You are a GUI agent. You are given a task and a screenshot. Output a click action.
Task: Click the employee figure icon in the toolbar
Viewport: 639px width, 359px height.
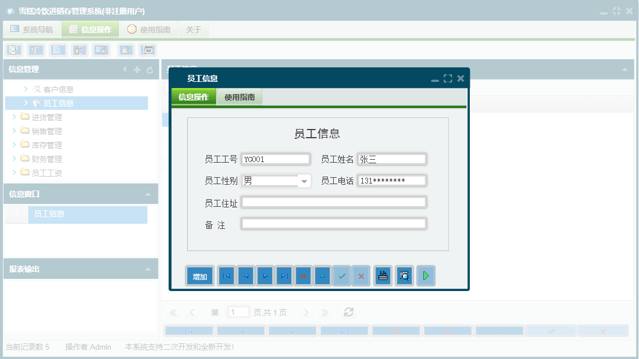point(79,50)
